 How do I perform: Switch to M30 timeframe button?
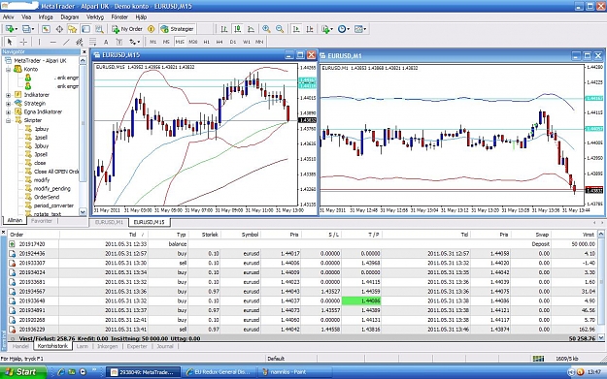(193, 42)
